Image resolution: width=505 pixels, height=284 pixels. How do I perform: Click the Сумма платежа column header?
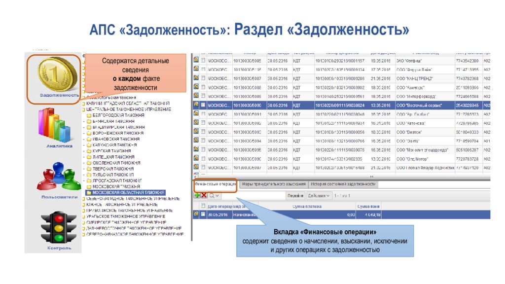(x=307, y=207)
